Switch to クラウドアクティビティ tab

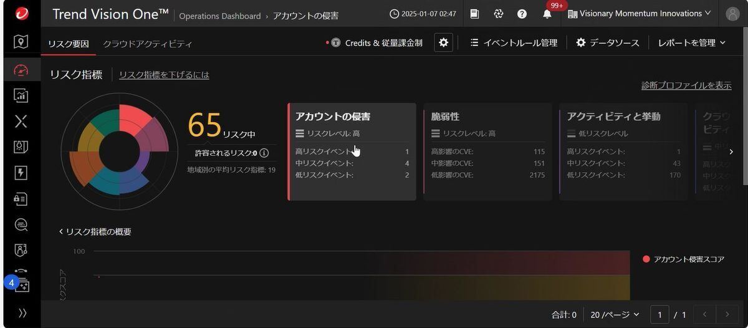(x=148, y=44)
